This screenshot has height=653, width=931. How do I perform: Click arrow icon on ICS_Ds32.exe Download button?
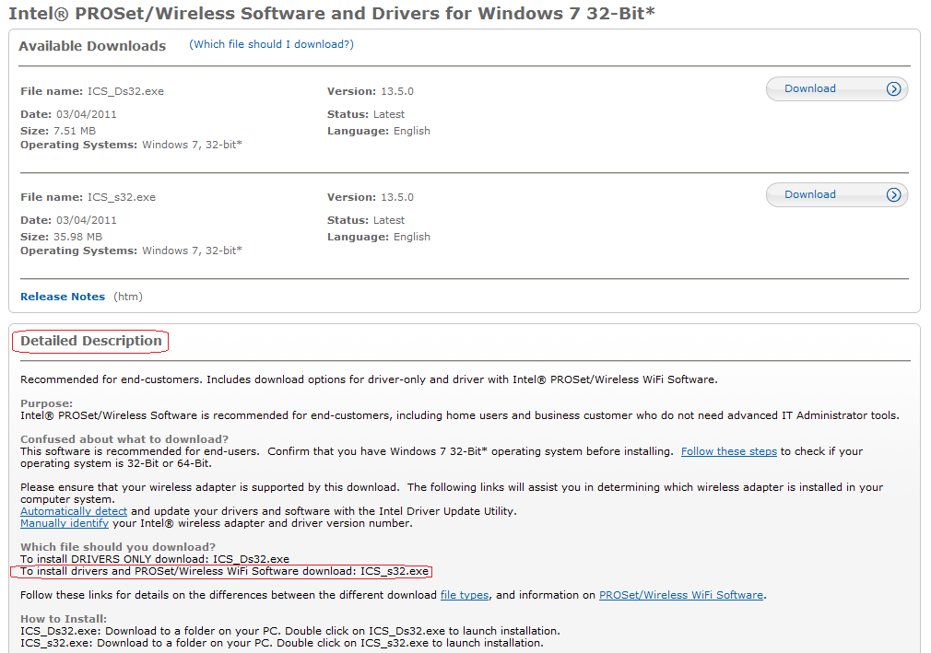coord(893,89)
